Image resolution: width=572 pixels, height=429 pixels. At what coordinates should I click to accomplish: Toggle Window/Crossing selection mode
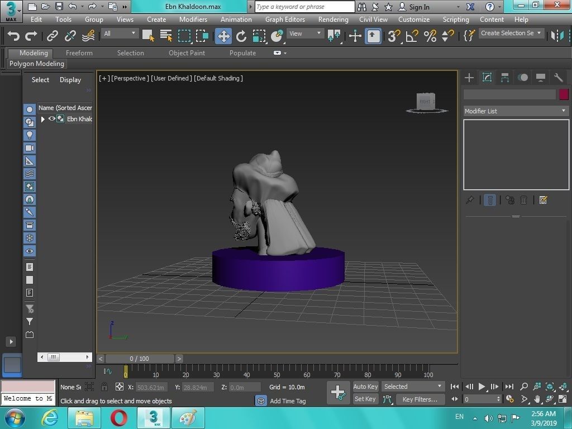tap(202, 36)
